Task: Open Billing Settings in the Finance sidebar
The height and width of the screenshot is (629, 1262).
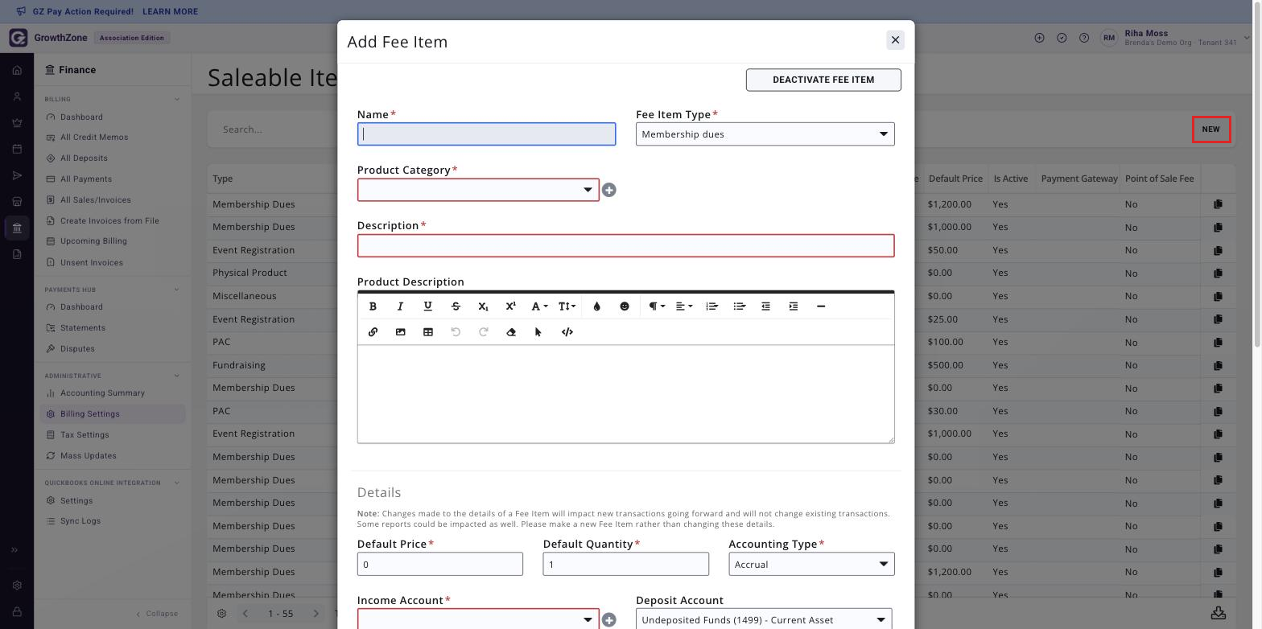Action: click(x=112, y=414)
